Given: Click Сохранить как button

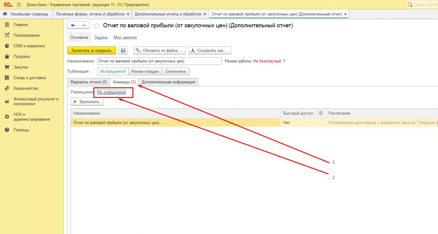Looking at the screenshot, I should [x=210, y=50].
